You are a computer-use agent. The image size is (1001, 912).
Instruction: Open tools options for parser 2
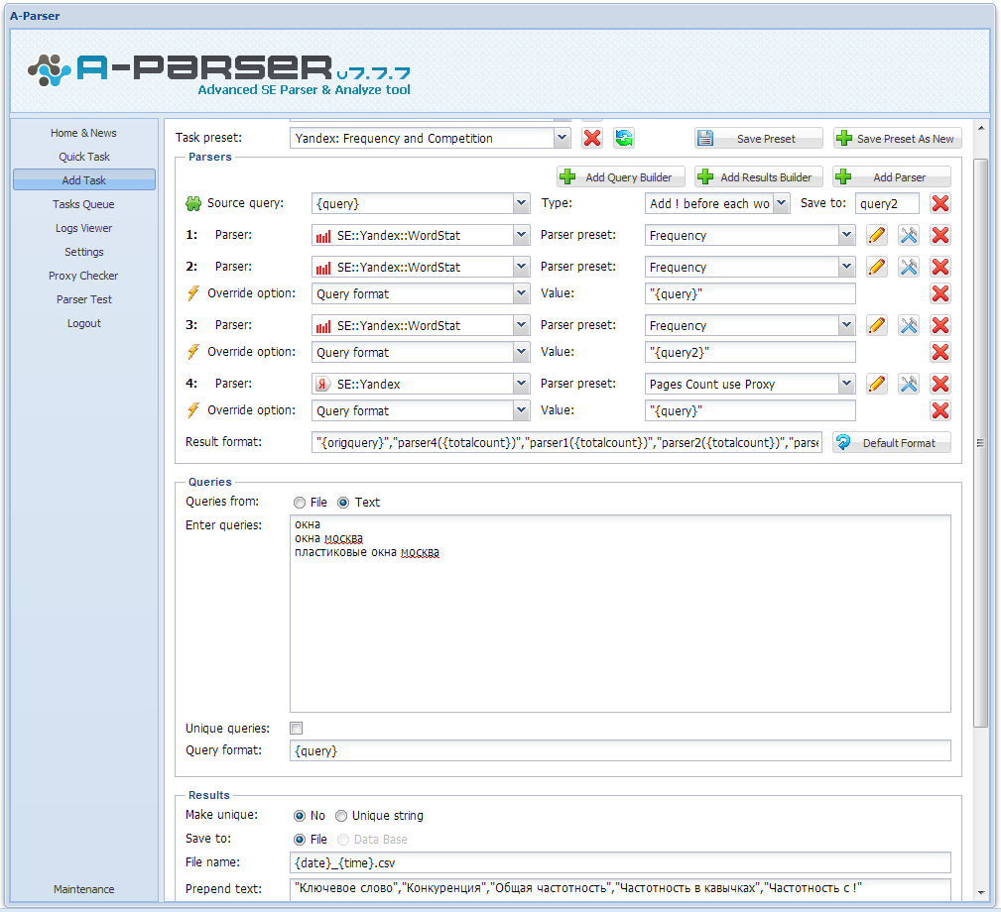pyautogui.click(x=909, y=267)
